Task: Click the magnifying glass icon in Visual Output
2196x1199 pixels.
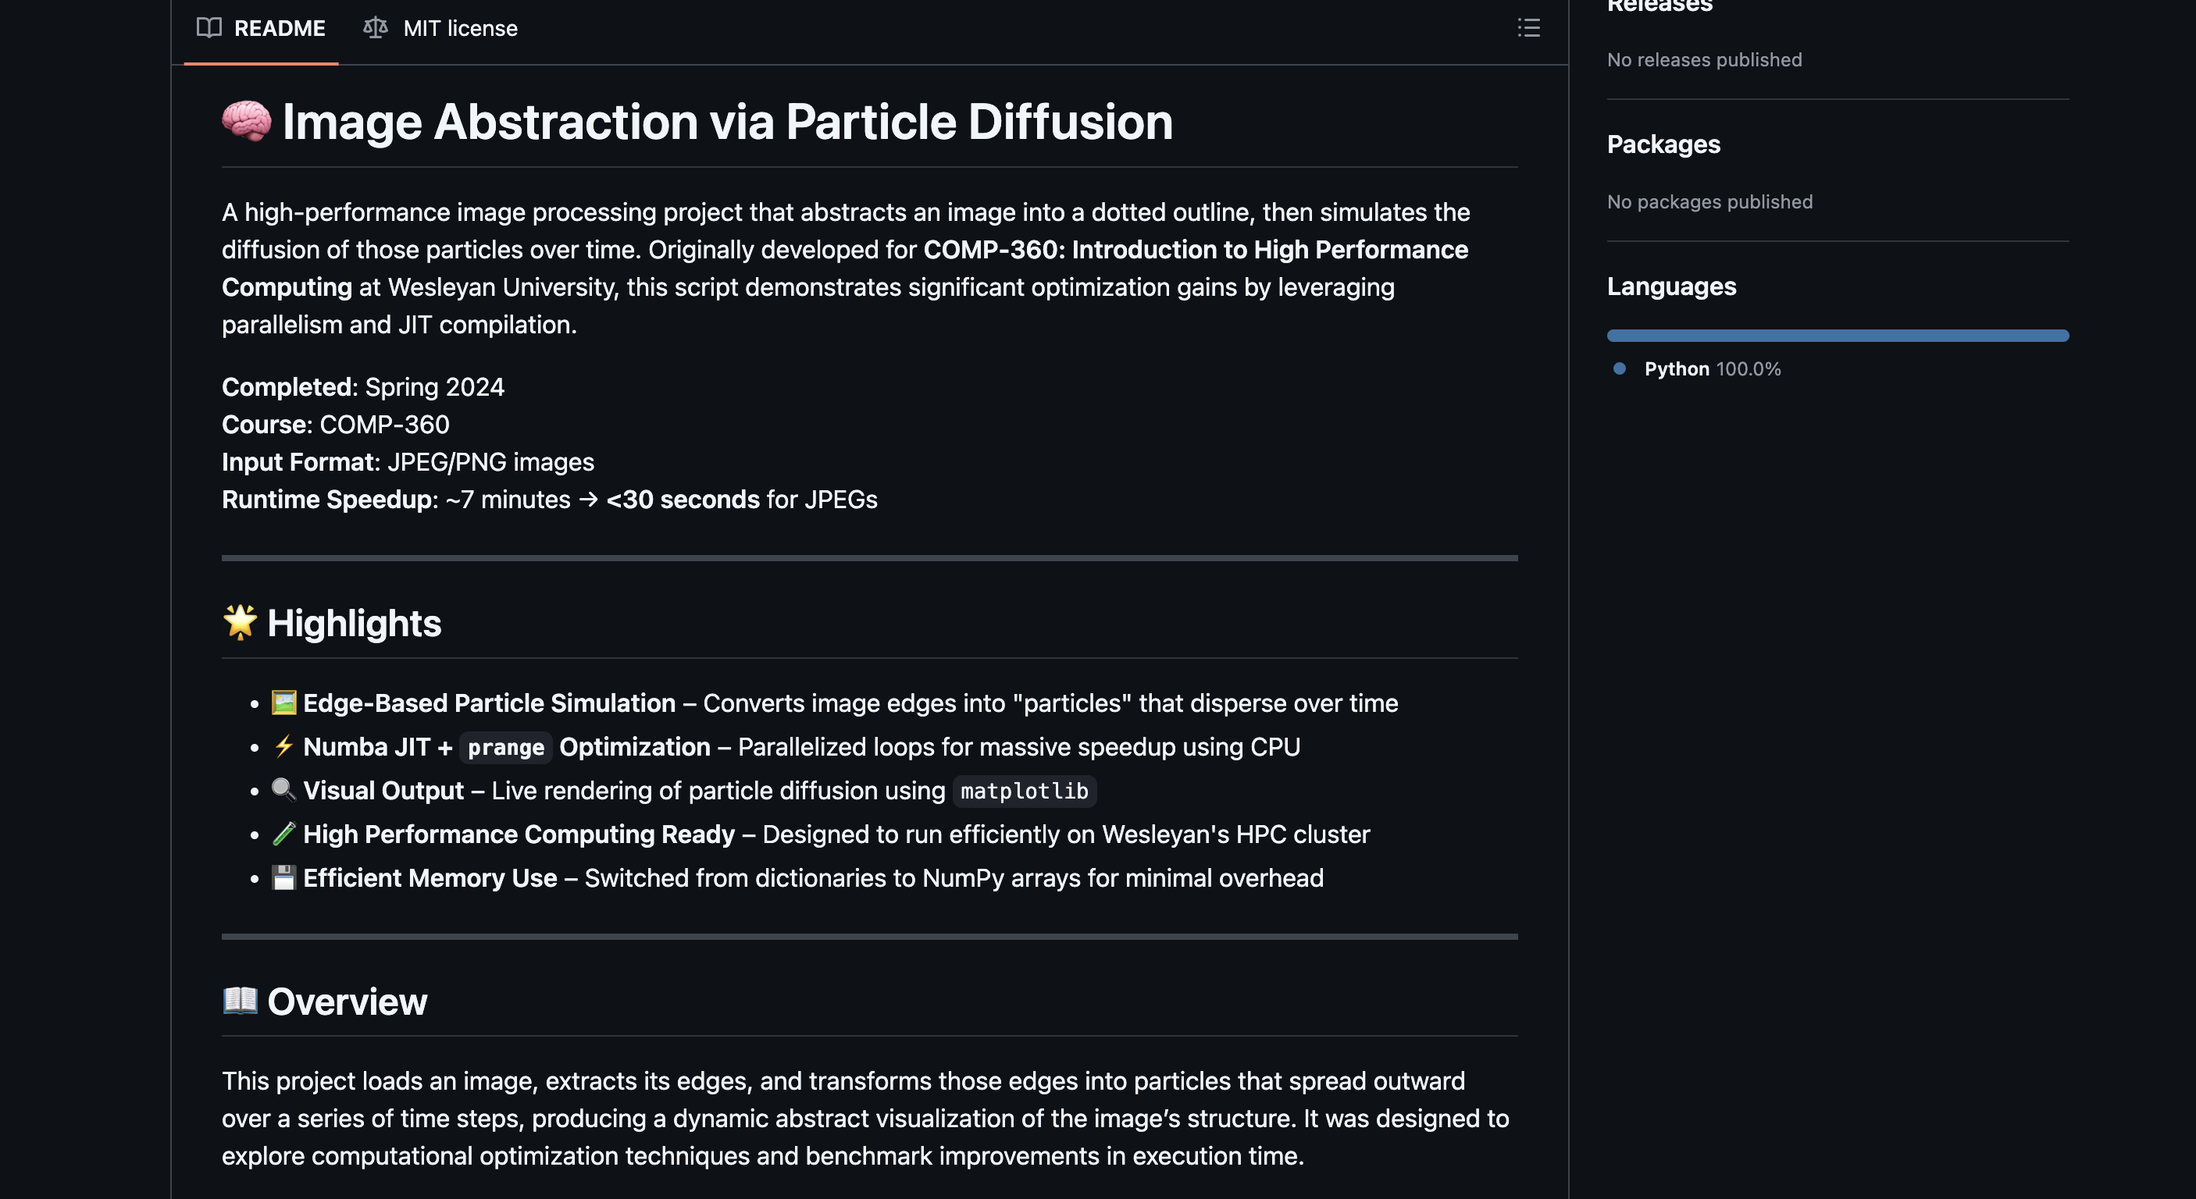Action: point(283,790)
